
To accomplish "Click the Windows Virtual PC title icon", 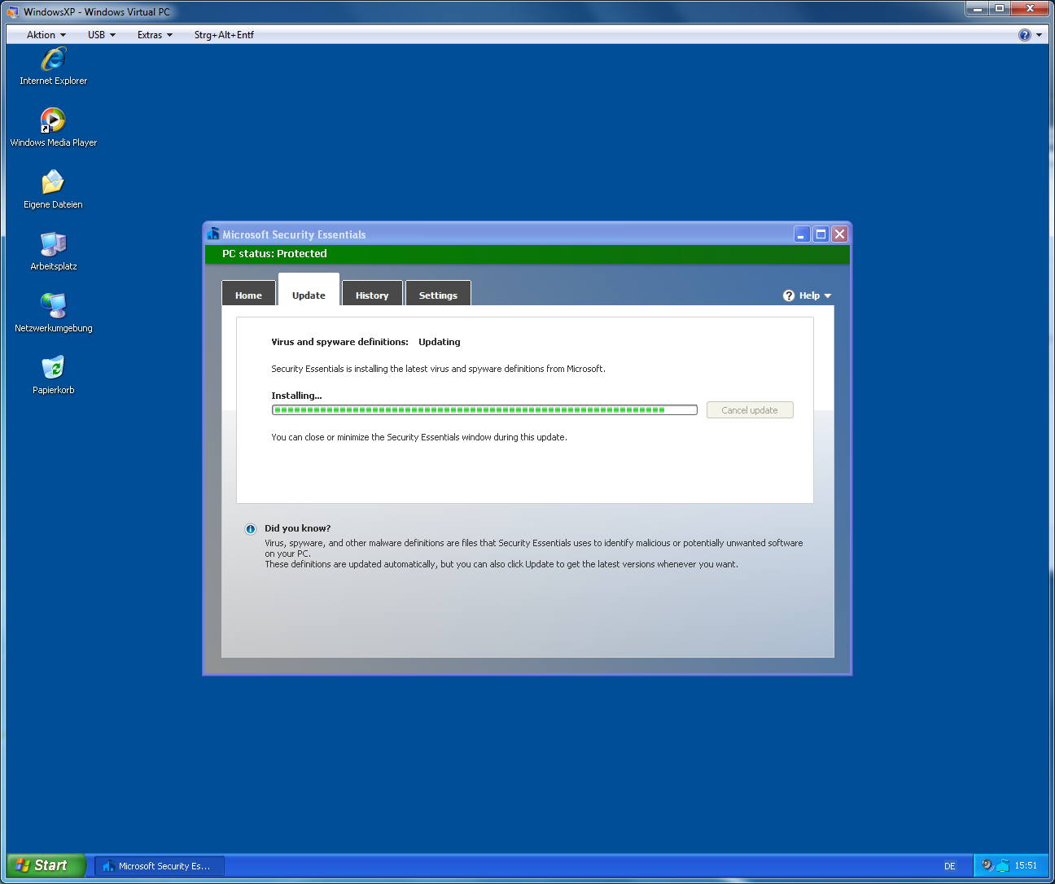I will pyautogui.click(x=12, y=12).
